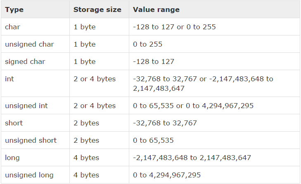Select the "unsigned short" type cell
The width and height of the screenshot is (301, 184).
click(31, 140)
